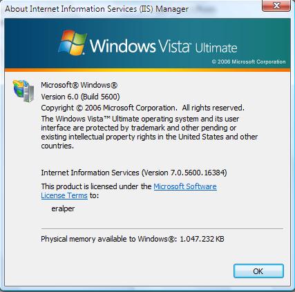Screen dimensions: 295x292
Task: Click the orange stripe beneath the banner
Action: tap(147, 70)
